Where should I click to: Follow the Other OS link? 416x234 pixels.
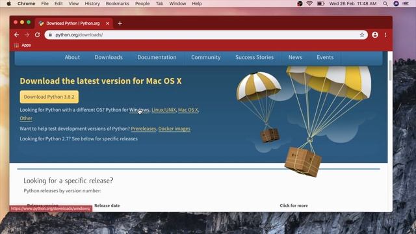[26, 118]
